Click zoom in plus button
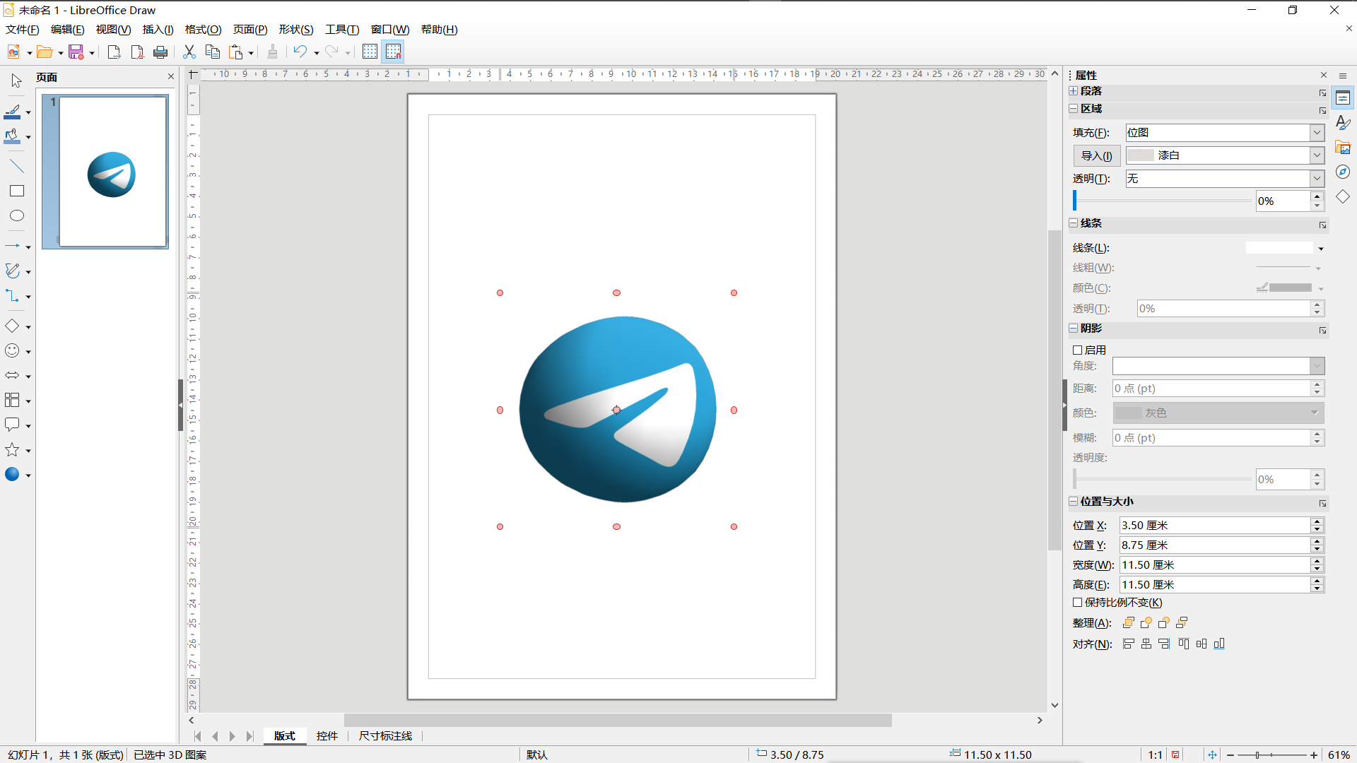This screenshot has width=1357, height=763. click(x=1314, y=755)
